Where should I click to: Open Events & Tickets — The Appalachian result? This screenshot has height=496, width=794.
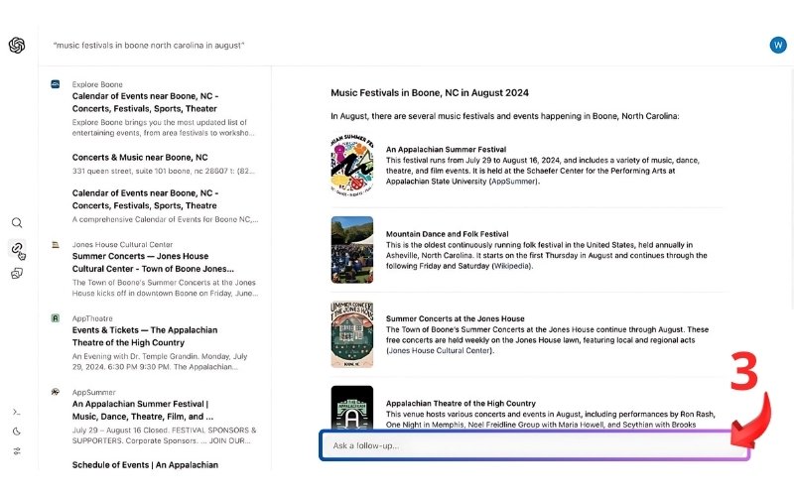(145, 336)
